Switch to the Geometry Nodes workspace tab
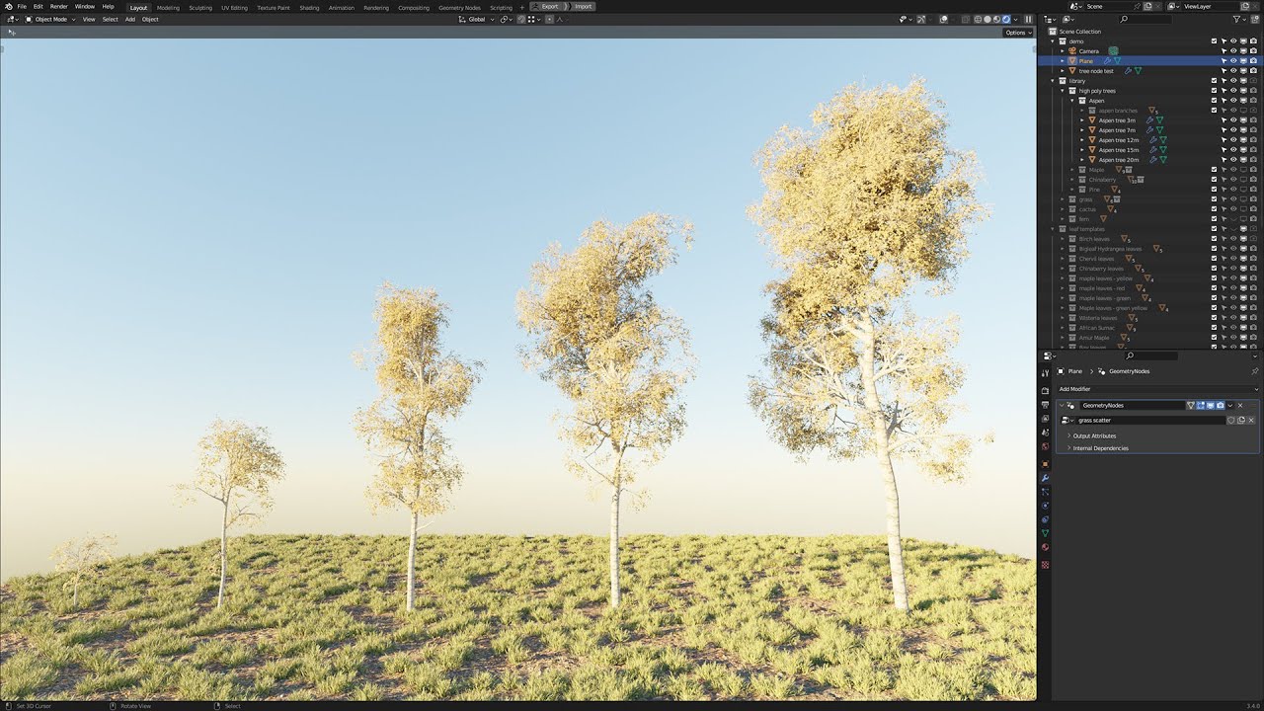1264x711 pixels. click(x=459, y=7)
